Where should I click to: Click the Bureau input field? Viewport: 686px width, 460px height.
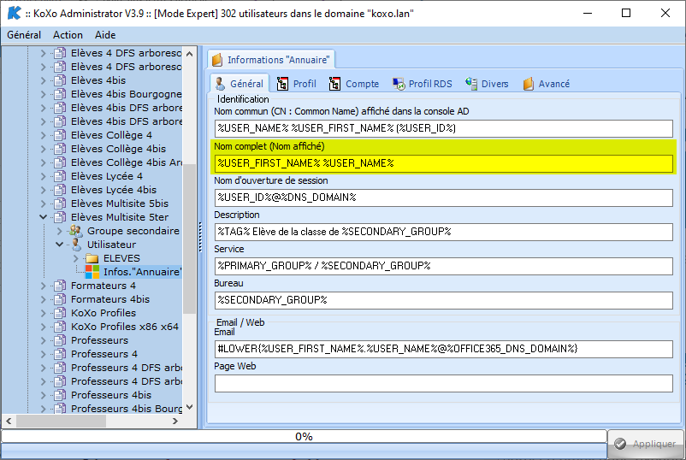tap(444, 300)
